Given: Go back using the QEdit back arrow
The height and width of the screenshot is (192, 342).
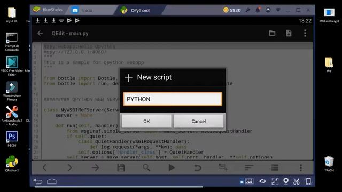Looking at the screenshot, I should [40, 33].
